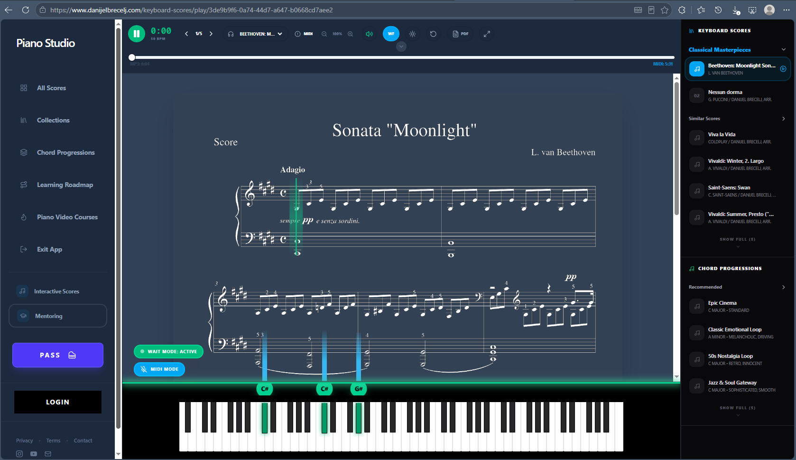Click the email envelope icon in the footer

48,454
